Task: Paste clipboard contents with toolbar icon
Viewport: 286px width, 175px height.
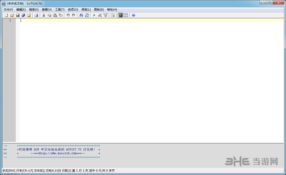Action: tap(55, 15)
